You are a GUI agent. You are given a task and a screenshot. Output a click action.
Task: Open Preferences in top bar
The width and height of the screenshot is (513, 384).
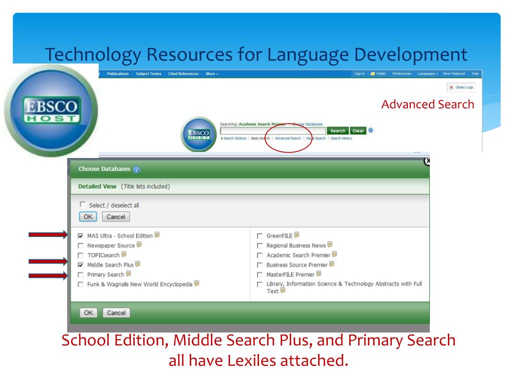tap(402, 74)
